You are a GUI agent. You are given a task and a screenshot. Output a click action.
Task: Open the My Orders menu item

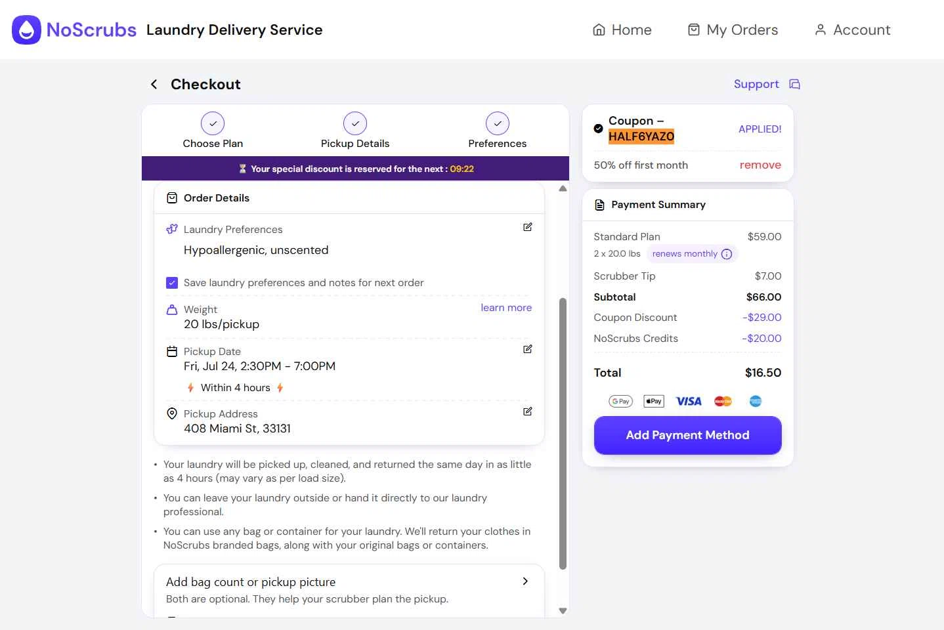(x=733, y=30)
